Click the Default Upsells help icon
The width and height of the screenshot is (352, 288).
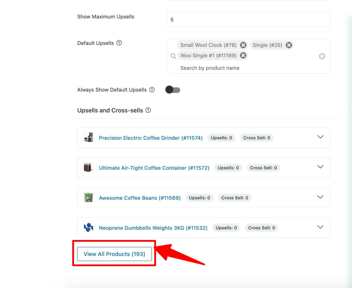tap(119, 43)
